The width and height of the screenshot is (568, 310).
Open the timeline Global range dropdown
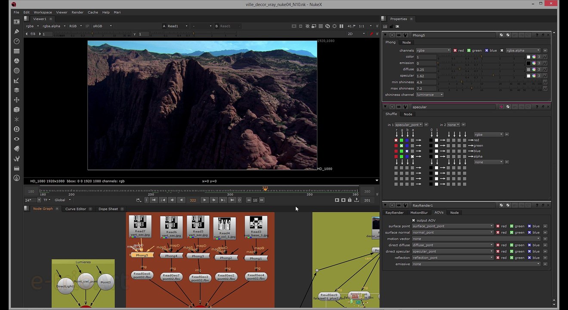coord(63,200)
